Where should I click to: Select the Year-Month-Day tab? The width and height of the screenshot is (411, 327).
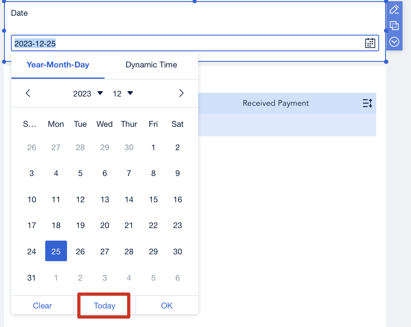pyautogui.click(x=57, y=65)
